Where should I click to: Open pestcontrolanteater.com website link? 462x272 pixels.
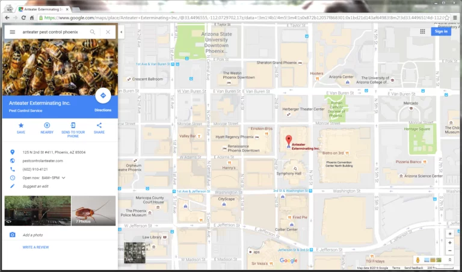pyautogui.click(x=43, y=161)
